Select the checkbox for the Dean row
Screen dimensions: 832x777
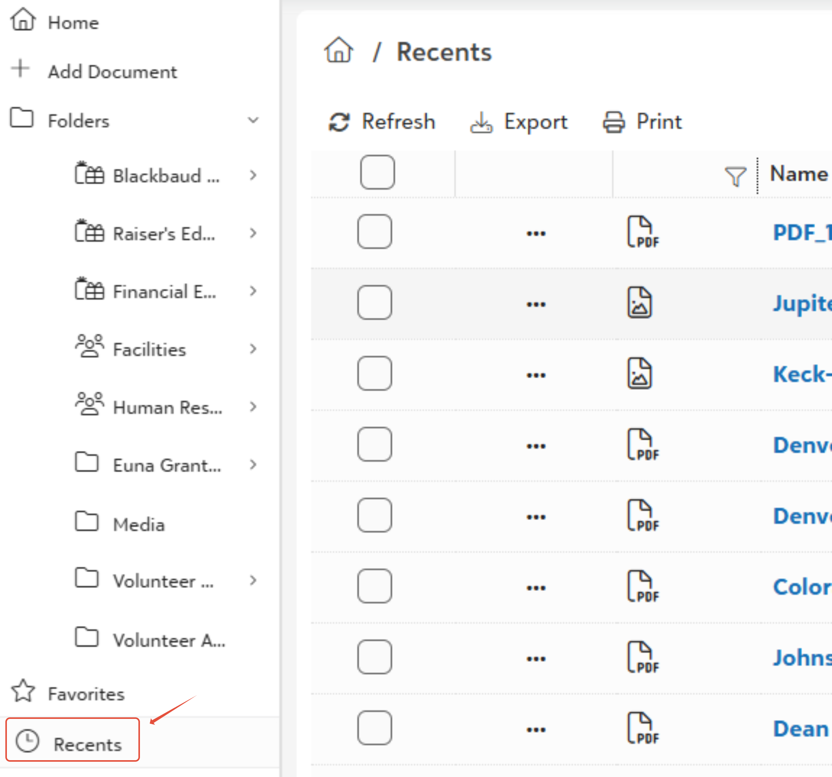pyautogui.click(x=375, y=728)
